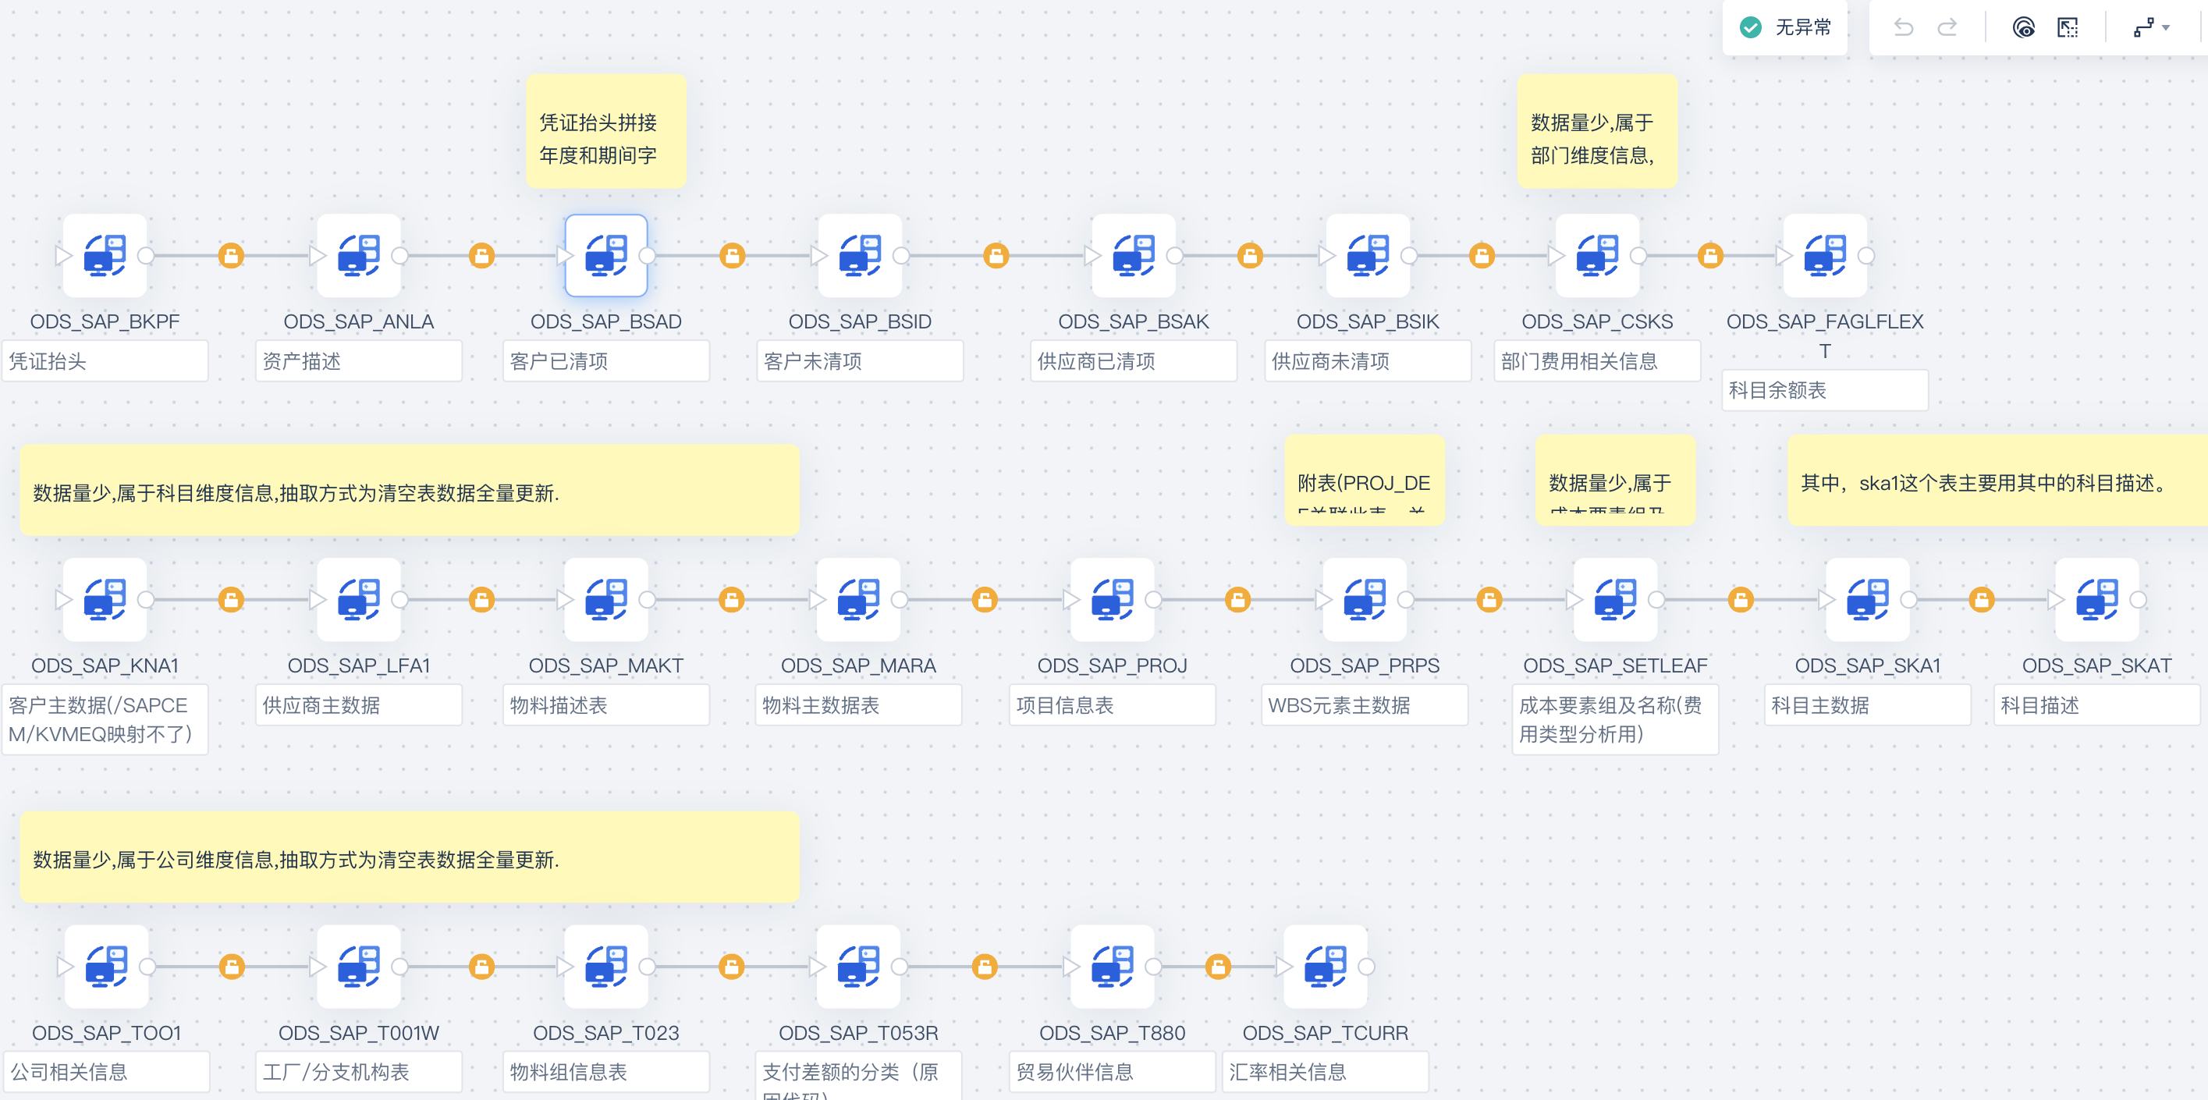The image size is (2208, 1100).
Task: Select the ODS_SAP_BKPF node icon
Action: (x=105, y=255)
